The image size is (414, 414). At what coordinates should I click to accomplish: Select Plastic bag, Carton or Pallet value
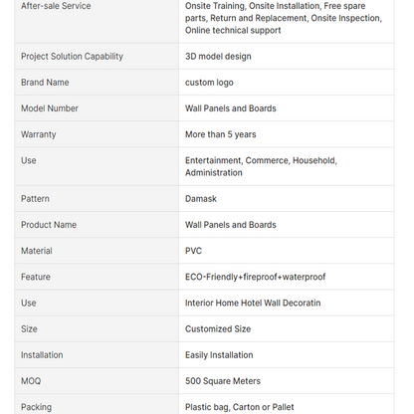click(240, 407)
